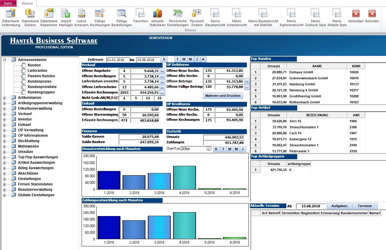Toggle the T period button beside Zeitraum

[x=177, y=59]
